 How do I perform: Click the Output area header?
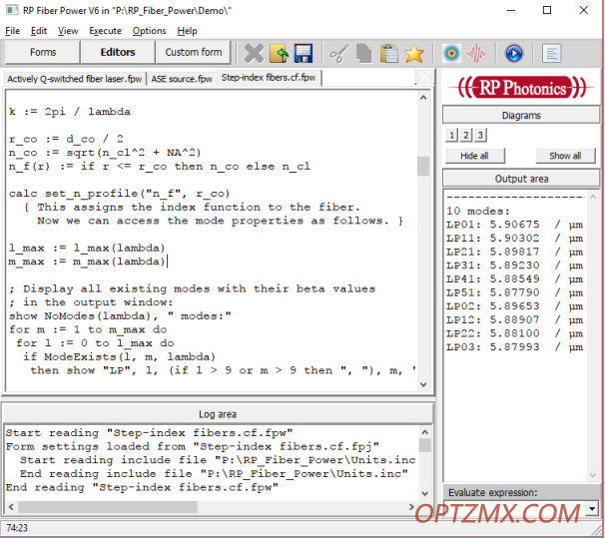pos(521,179)
